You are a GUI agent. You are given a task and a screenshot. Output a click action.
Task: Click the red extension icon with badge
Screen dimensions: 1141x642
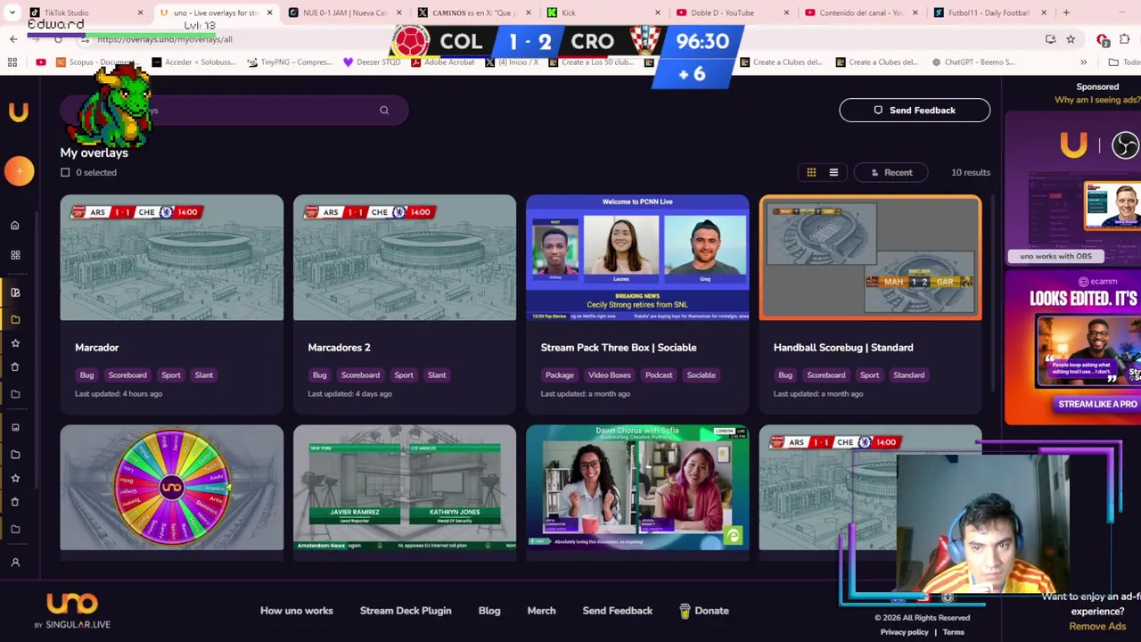[1103, 39]
